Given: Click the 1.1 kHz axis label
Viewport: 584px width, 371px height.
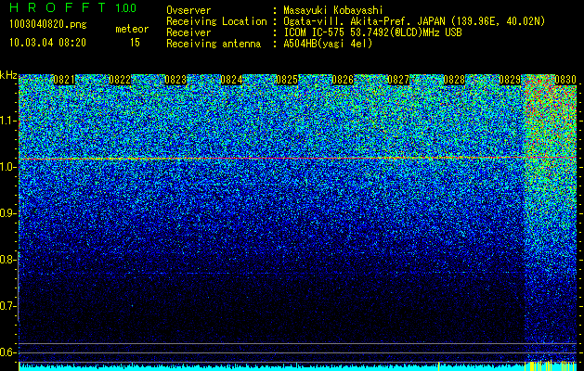Looking at the screenshot, I should click(8, 121).
